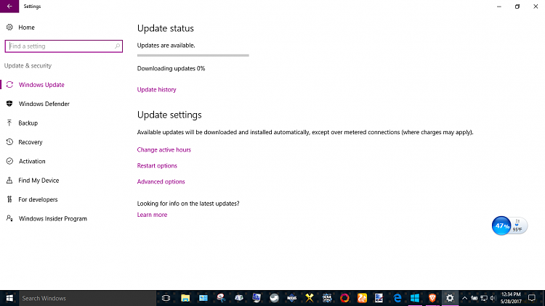
Task: Open the Brave browser taskbar icon
Action: 432,298
